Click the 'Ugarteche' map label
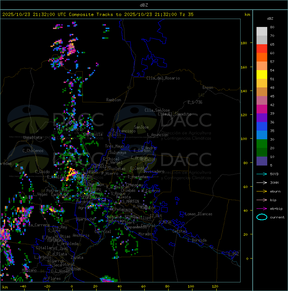Image resolution: width=288 pixels, height=291 pixels. pos(85,219)
